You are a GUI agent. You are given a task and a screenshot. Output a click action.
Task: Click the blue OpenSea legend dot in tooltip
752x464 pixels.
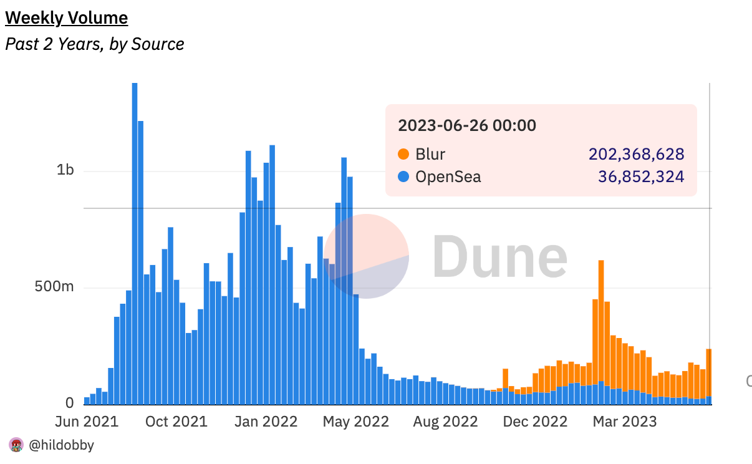[403, 176]
